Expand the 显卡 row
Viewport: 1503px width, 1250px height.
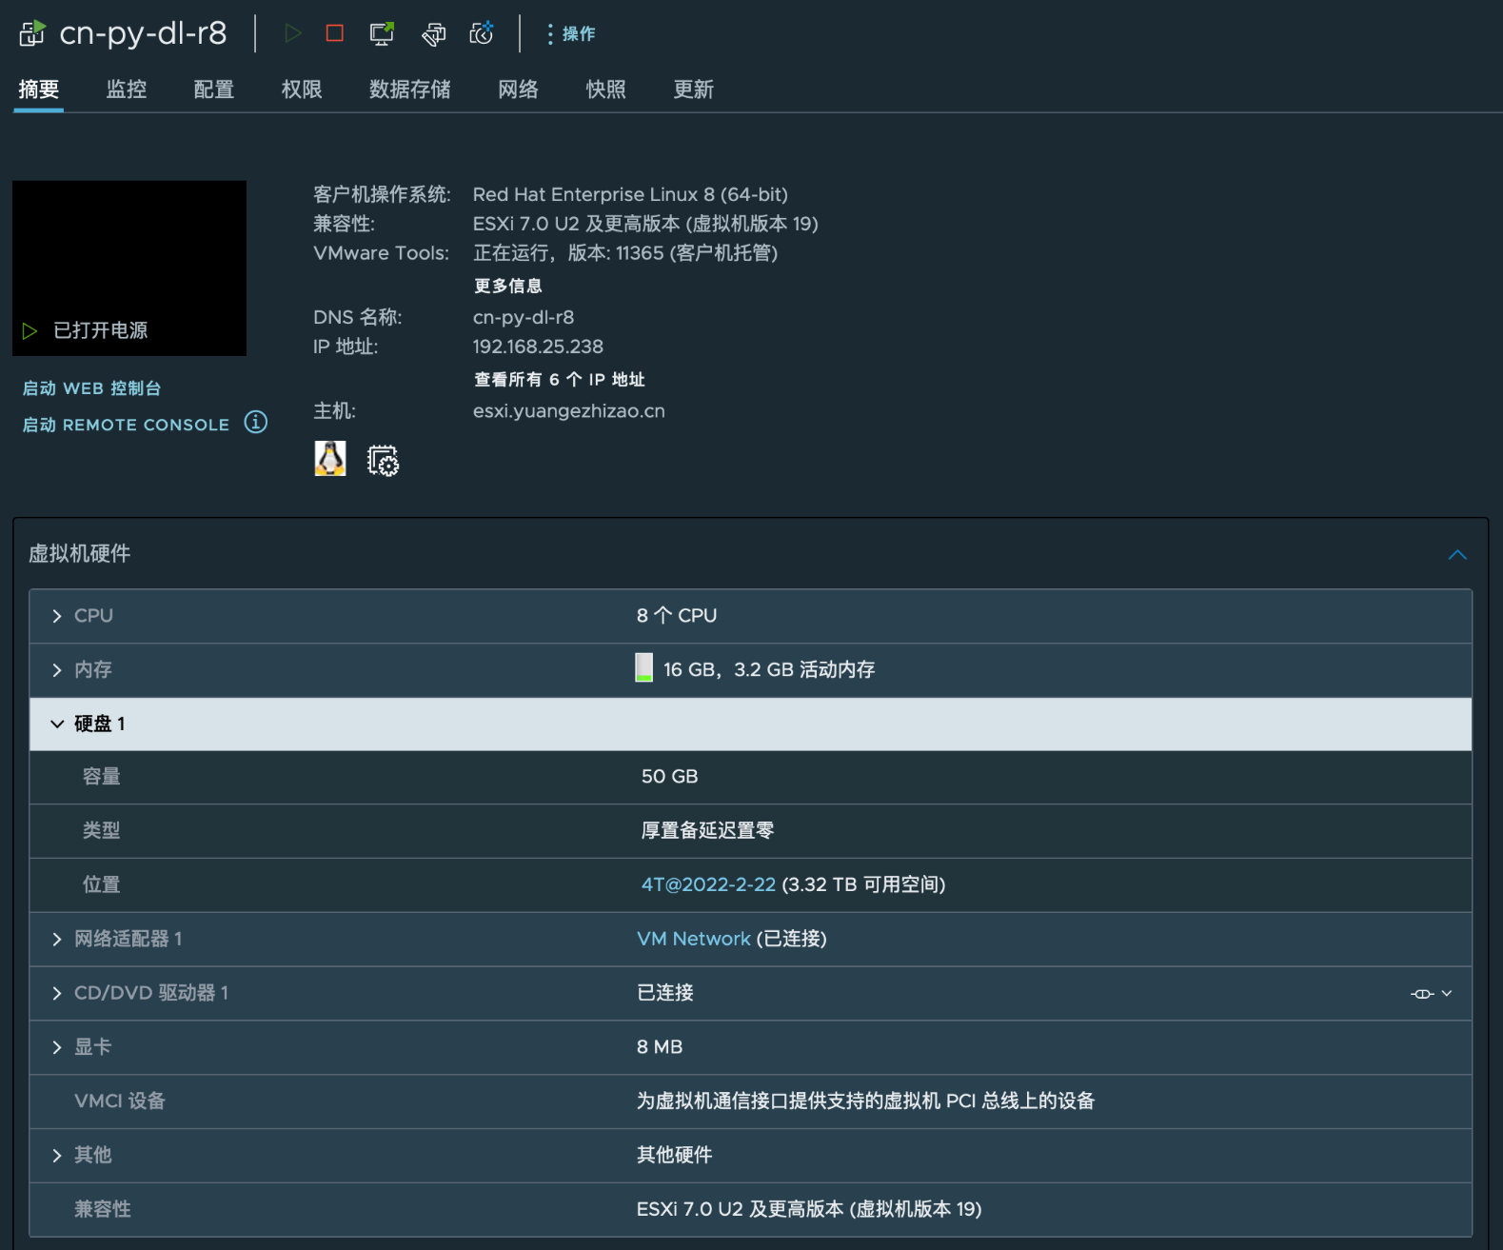click(x=57, y=1048)
